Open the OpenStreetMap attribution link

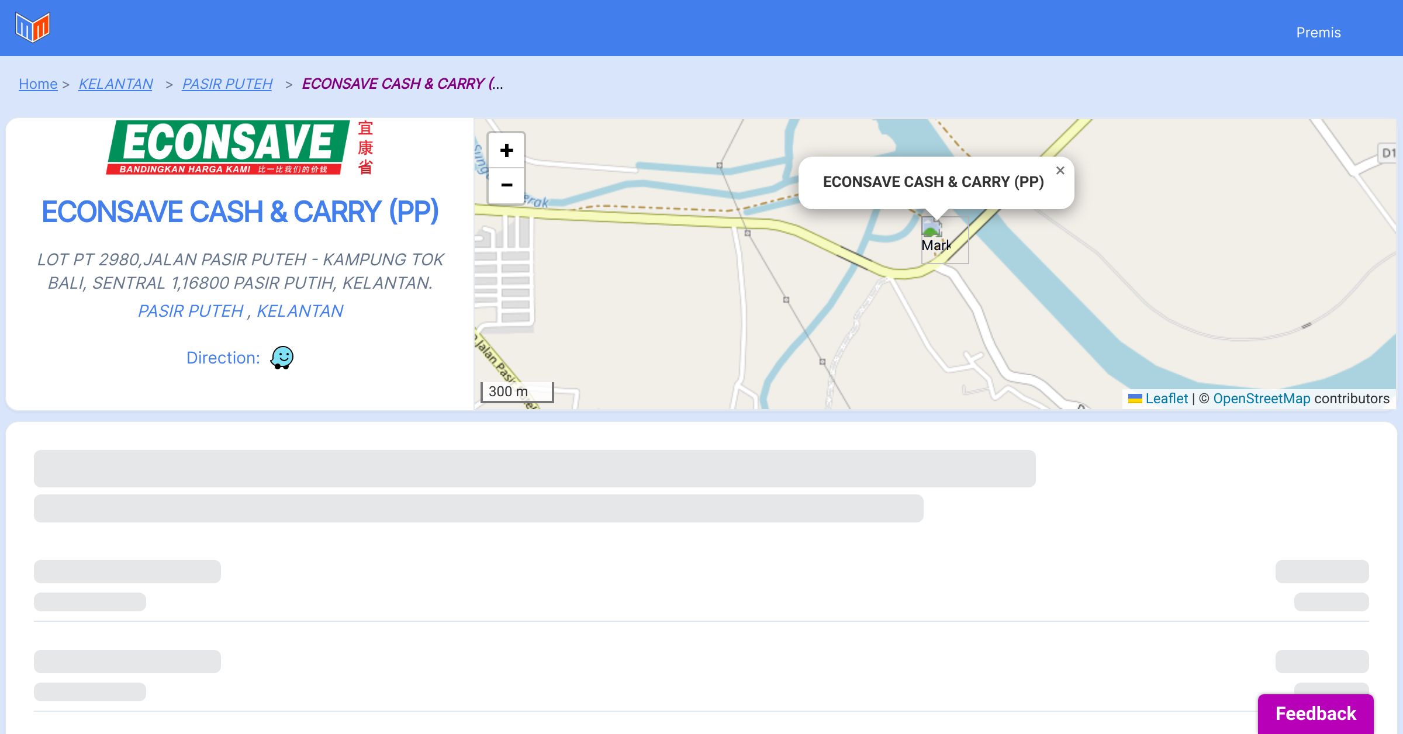(x=1262, y=399)
